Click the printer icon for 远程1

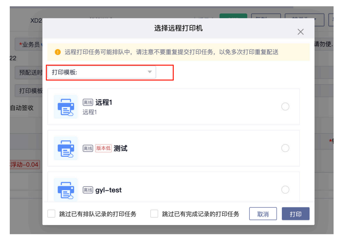[66, 107]
